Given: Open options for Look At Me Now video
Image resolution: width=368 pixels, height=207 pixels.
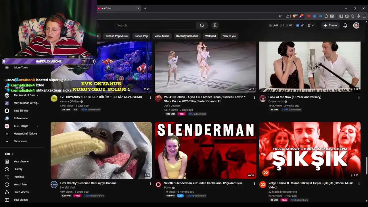Looking at the screenshot, I should pos(359,97).
